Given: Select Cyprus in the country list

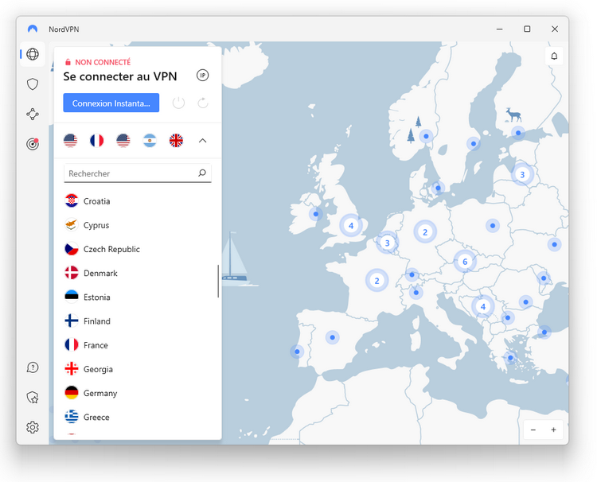Looking at the screenshot, I should (138, 225).
